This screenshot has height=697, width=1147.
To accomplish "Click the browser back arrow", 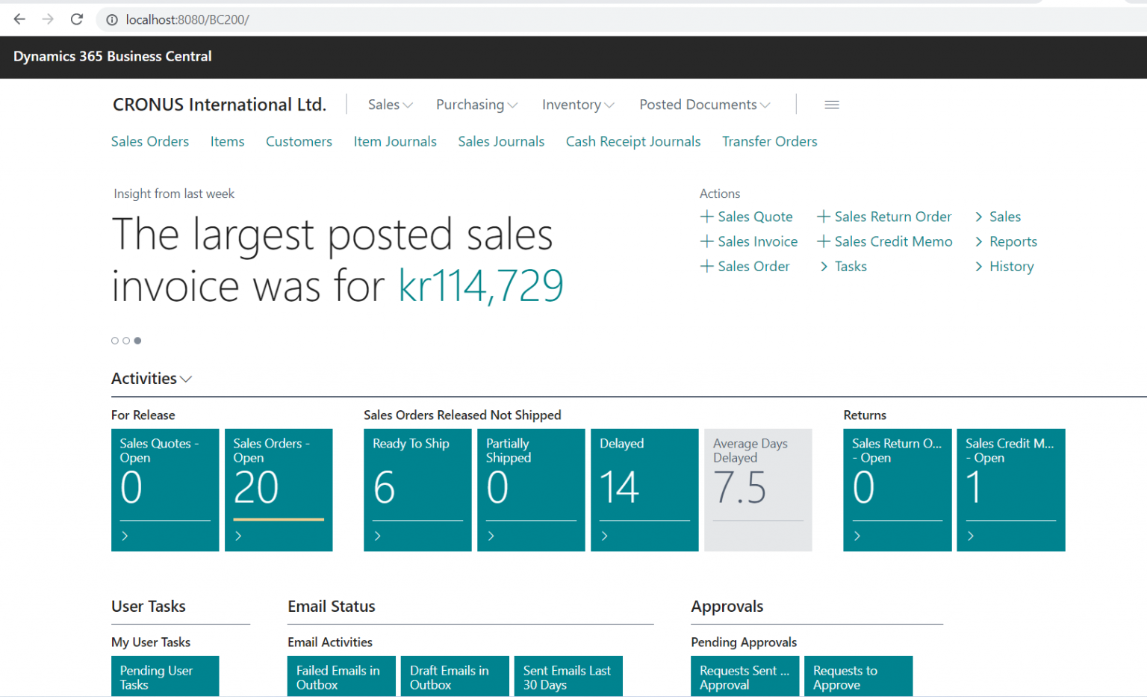I will (x=19, y=19).
